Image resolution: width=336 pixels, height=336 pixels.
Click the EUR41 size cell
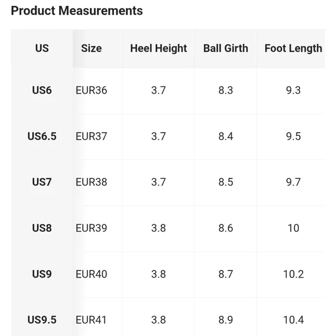tap(91, 320)
